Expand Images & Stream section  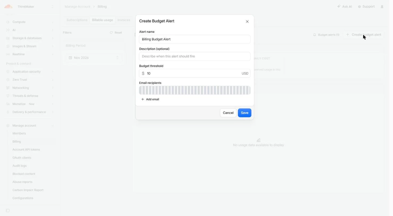(x=30, y=46)
